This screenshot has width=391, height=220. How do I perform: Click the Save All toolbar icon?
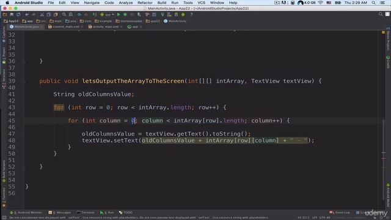click(12, 15)
